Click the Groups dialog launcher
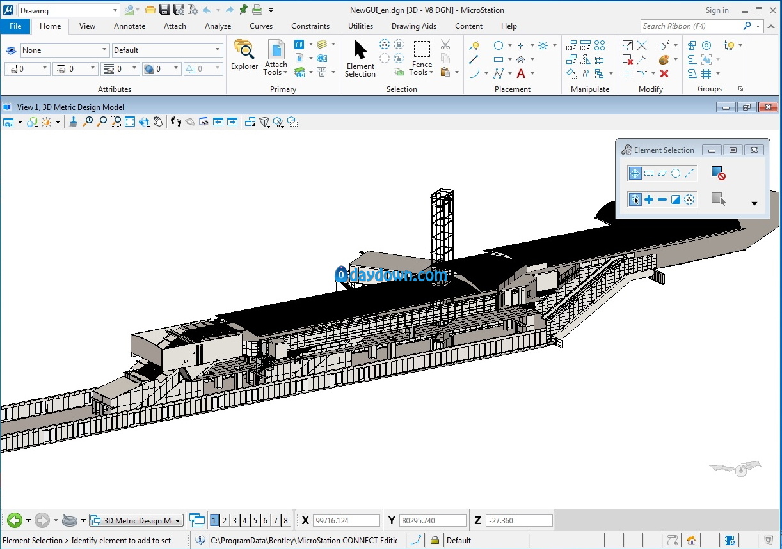Viewport: 782px width, 549px height. click(x=740, y=89)
